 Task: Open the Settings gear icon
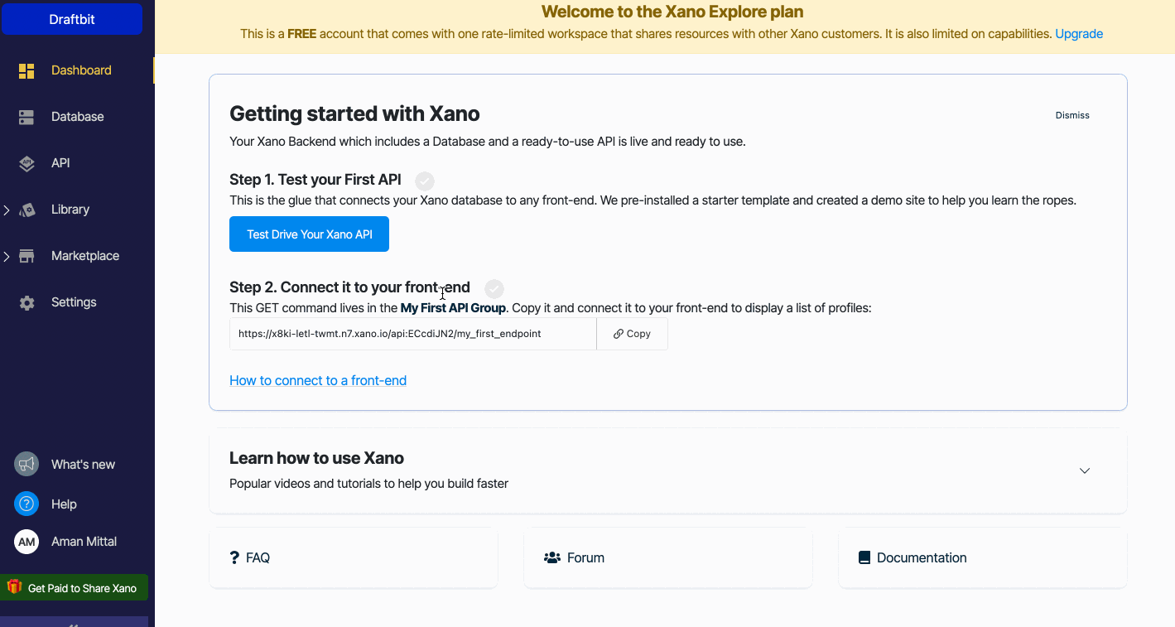pyautogui.click(x=26, y=303)
